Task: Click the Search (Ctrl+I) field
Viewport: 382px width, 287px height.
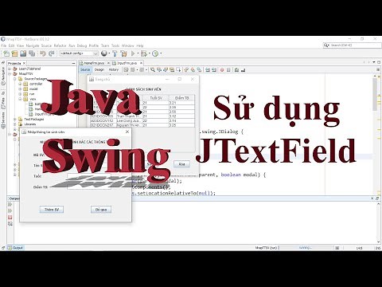Action: coord(353,45)
